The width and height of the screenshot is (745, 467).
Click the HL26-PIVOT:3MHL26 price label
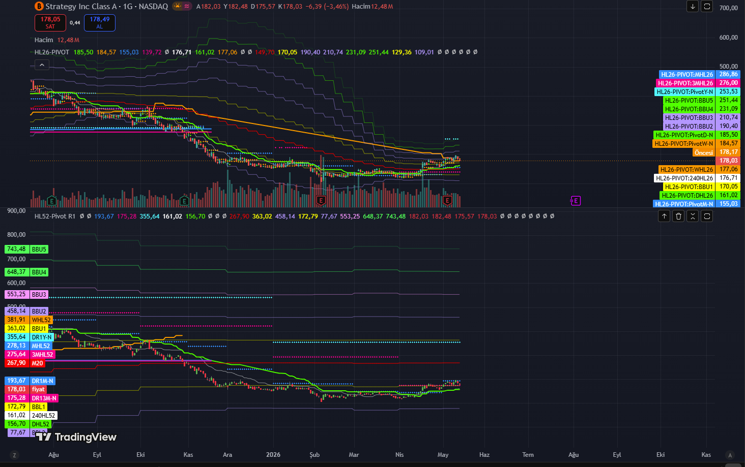pos(697,83)
